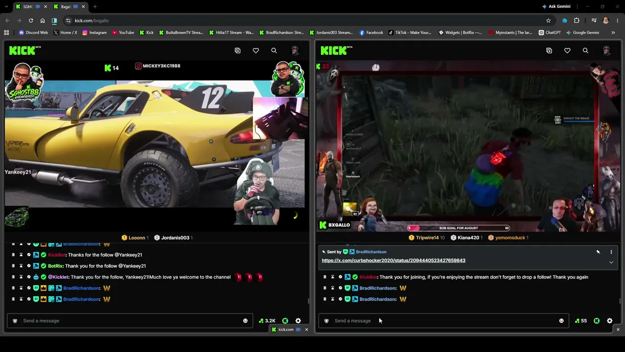
Task: Open the Facebook bookmark
Action: coord(371,33)
